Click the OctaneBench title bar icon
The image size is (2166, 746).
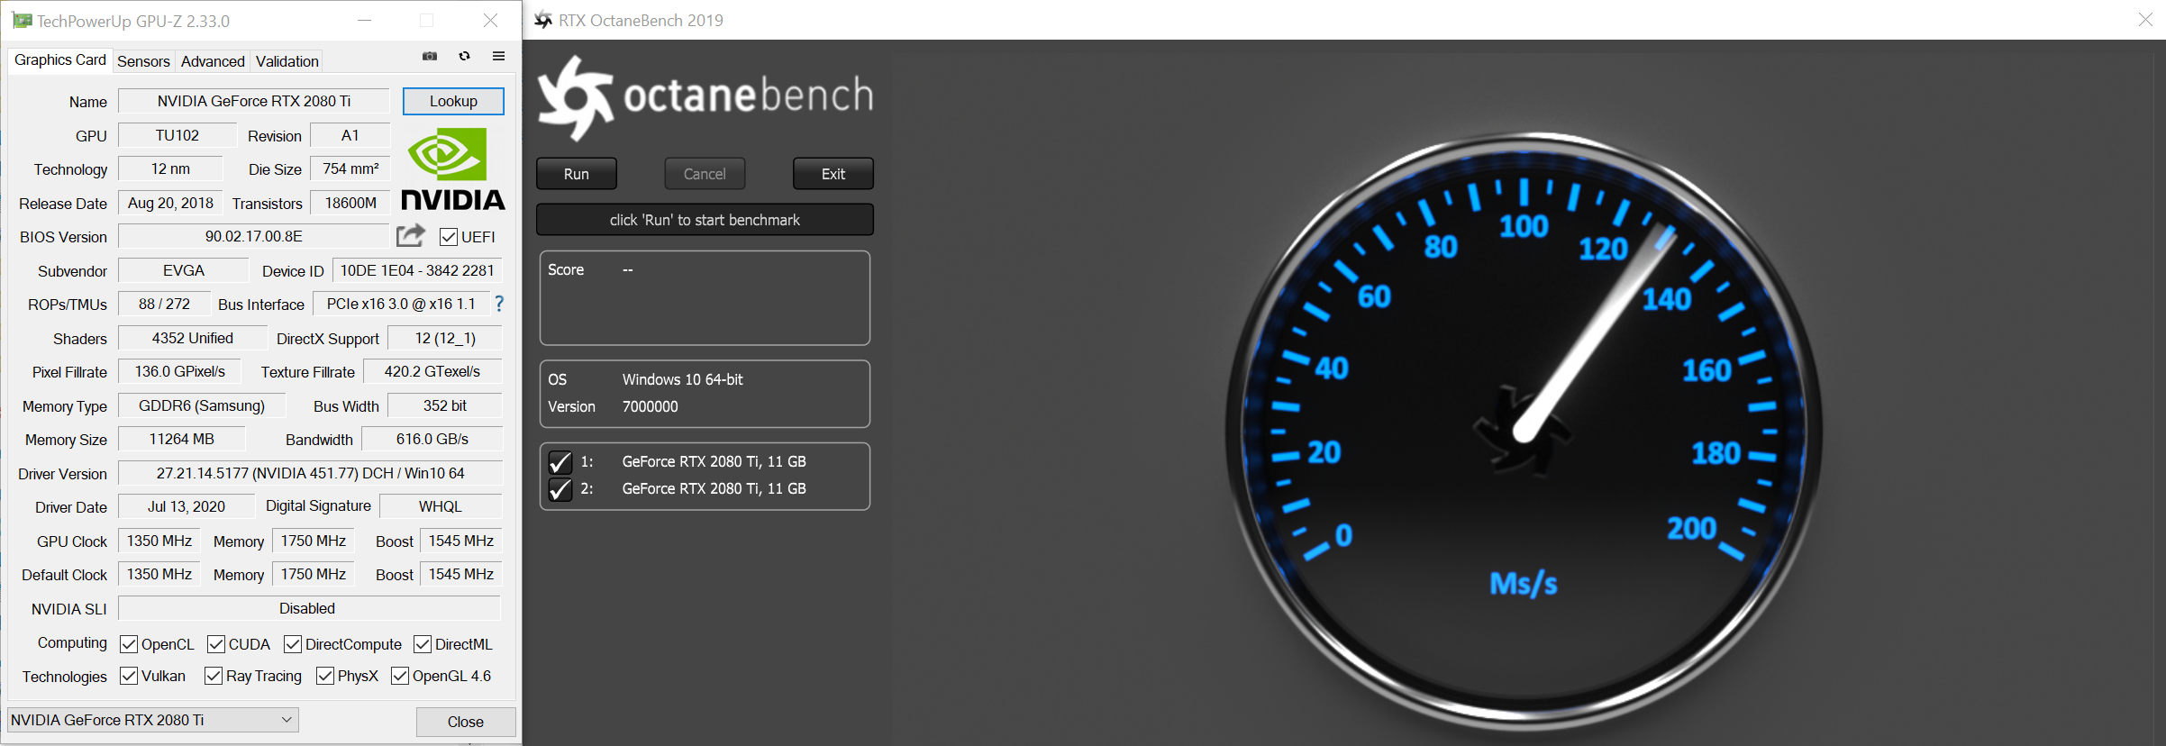click(543, 20)
